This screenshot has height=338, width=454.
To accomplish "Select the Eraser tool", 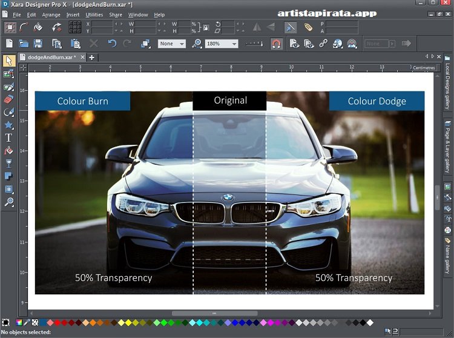I will (x=8, y=99).
